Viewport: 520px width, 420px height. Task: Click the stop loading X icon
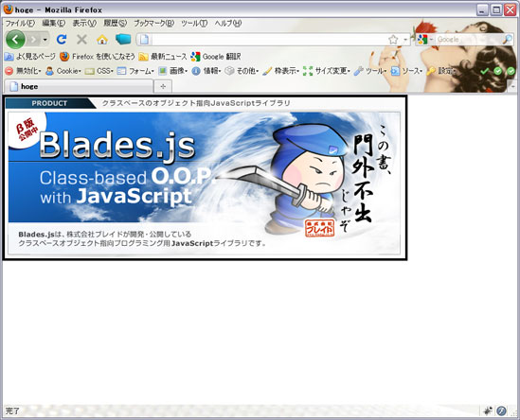81,40
